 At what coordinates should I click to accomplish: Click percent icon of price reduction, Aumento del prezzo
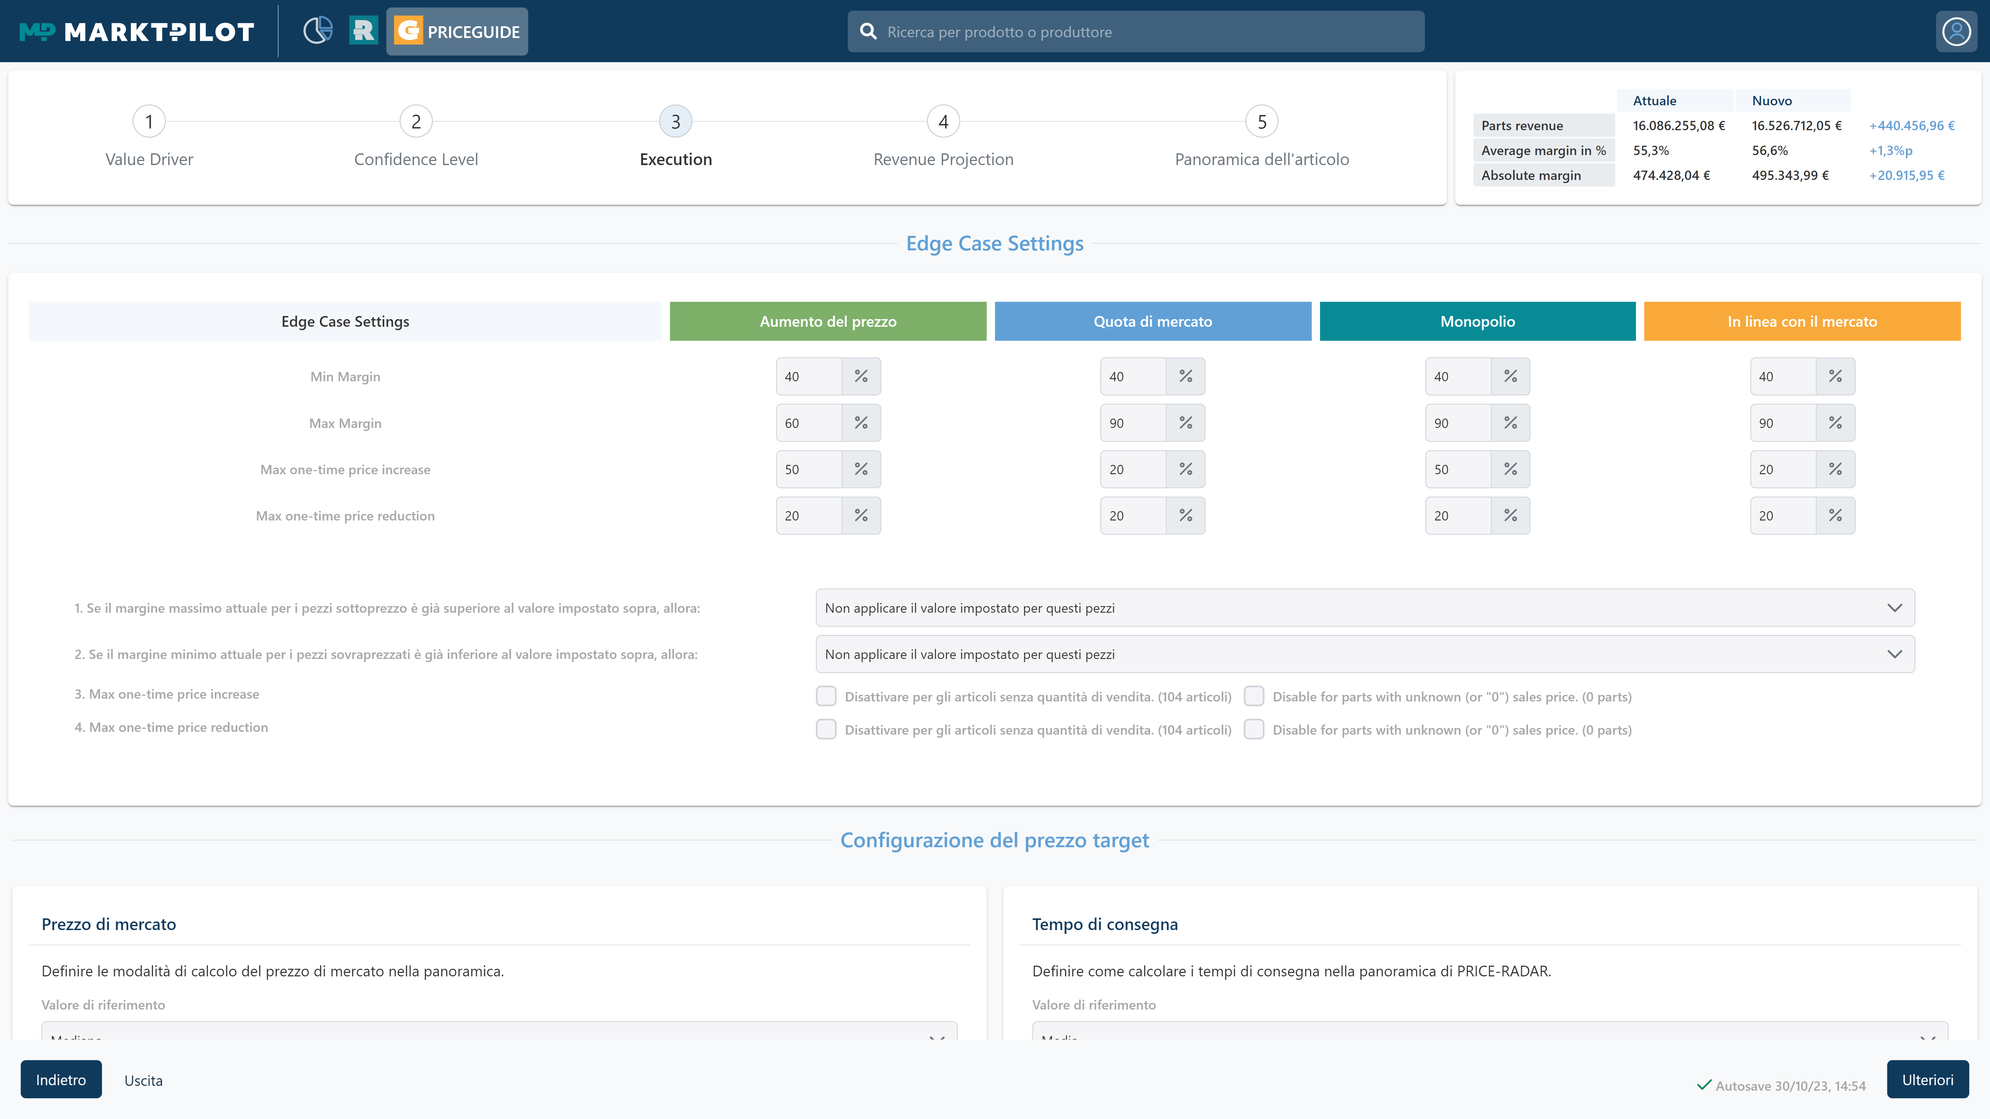pyautogui.click(x=861, y=515)
